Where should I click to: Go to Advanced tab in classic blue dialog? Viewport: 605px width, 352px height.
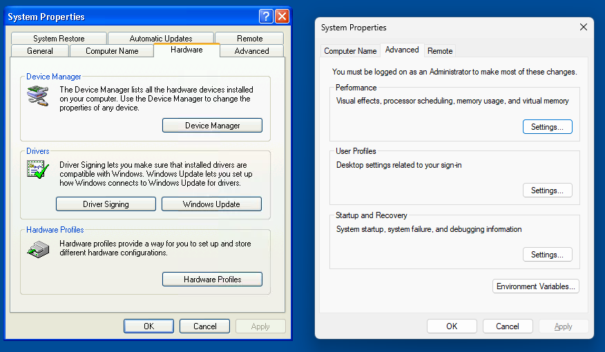pos(251,51)
